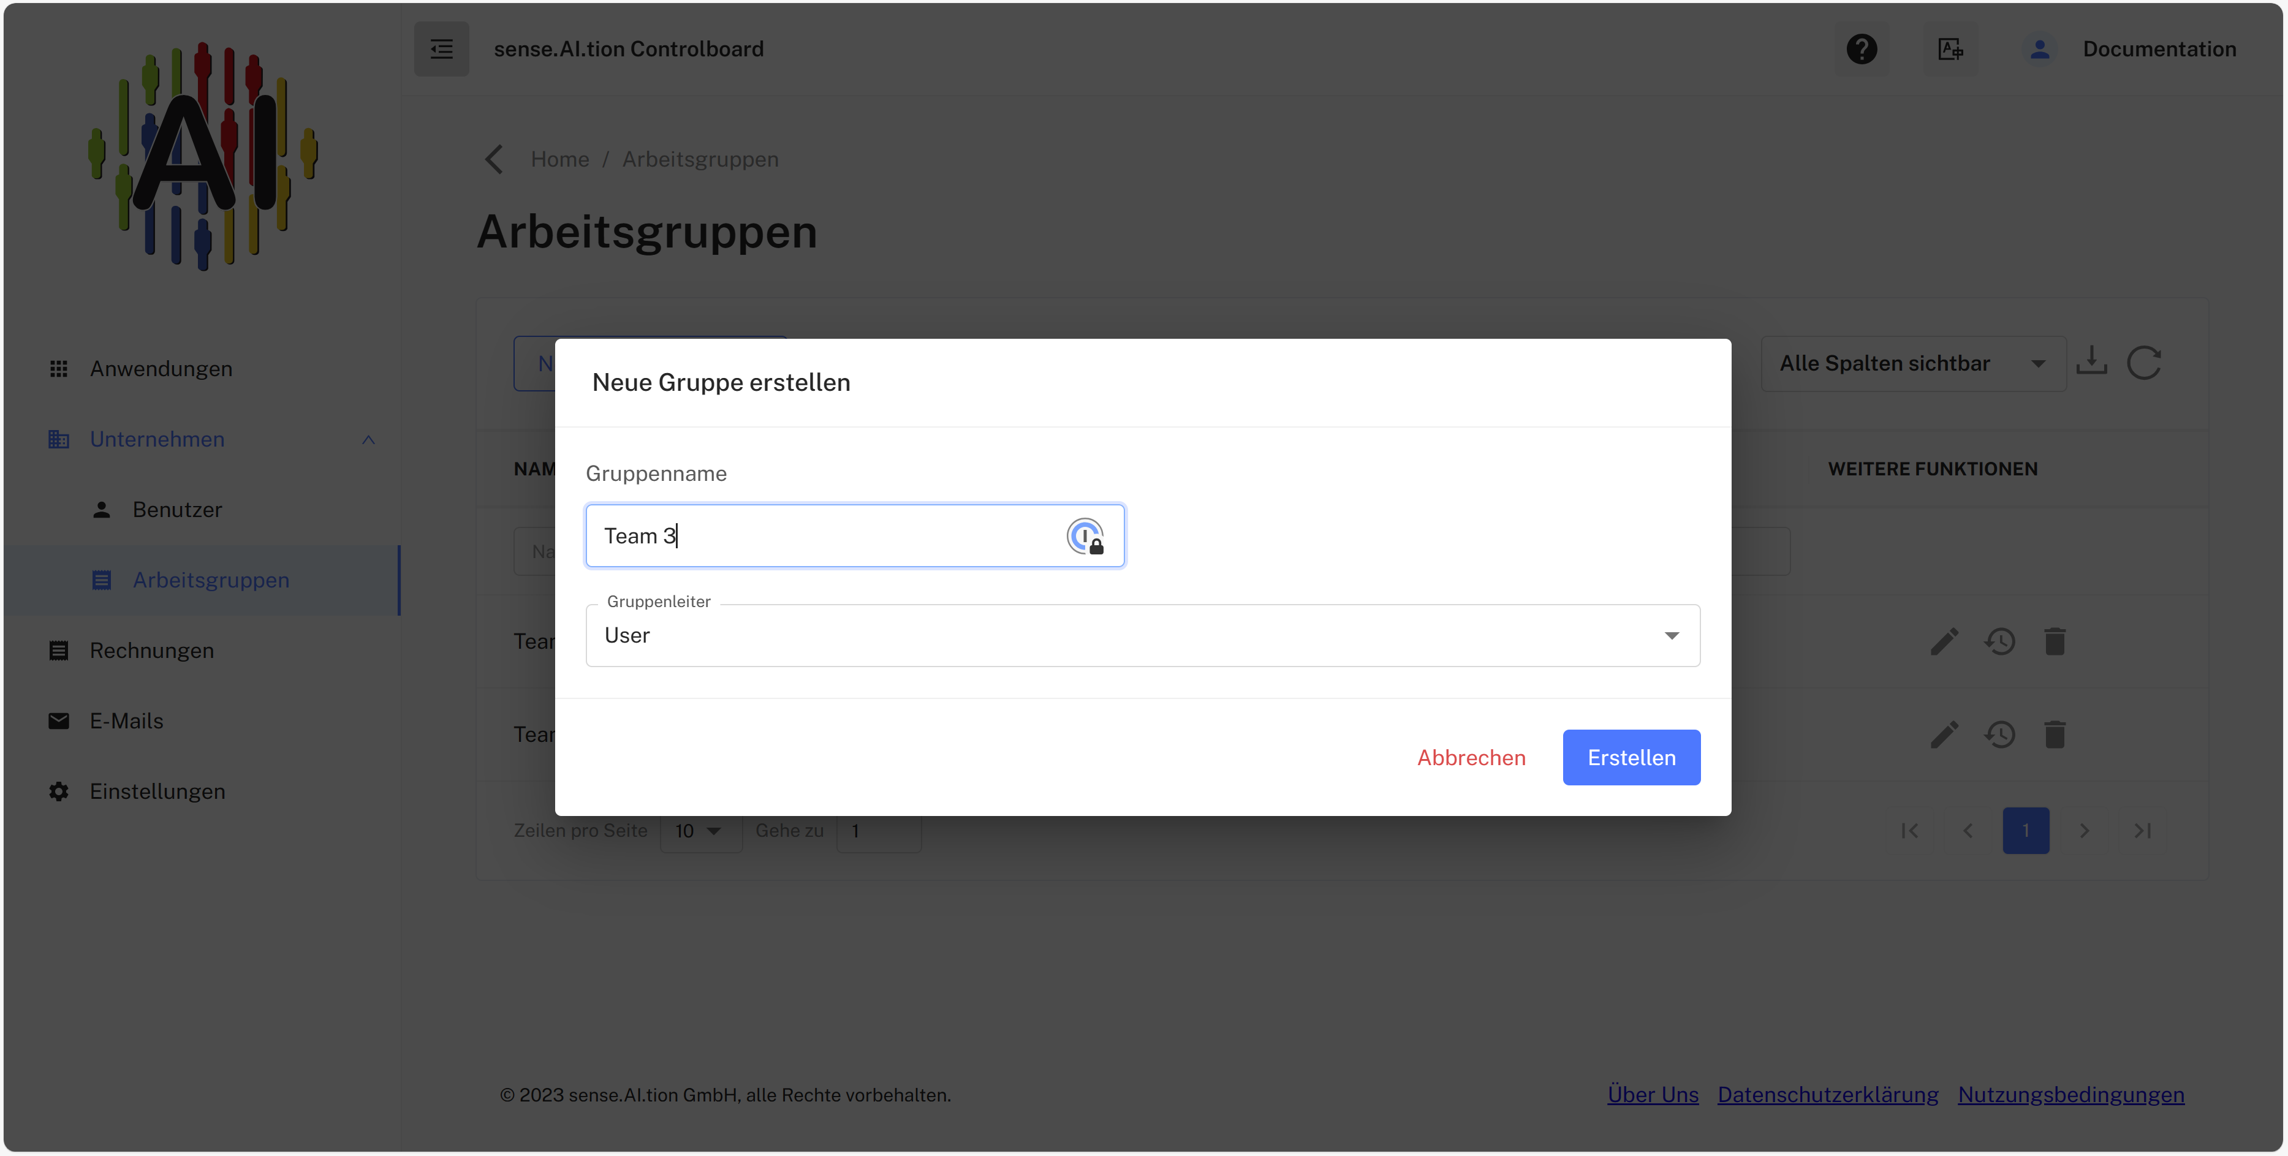Click the Documentation user avatar icon
This screenshot has height=1156, width=2288.
(2039, 49)
